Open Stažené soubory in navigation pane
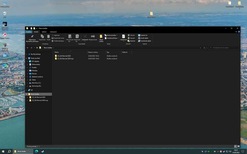Screen dimensions: 247x154 pos(37,77)
